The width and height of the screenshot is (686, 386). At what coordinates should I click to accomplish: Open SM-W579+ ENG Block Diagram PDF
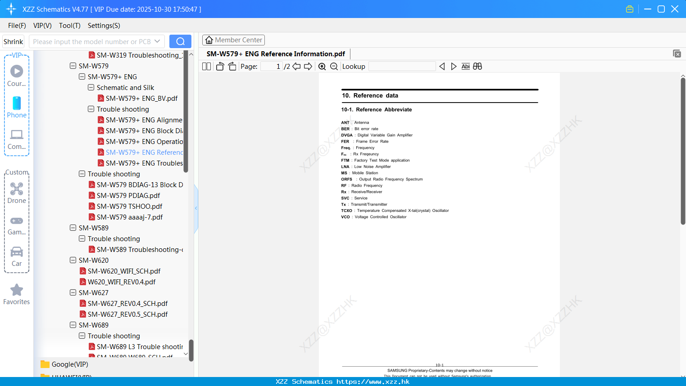[140, 130]
